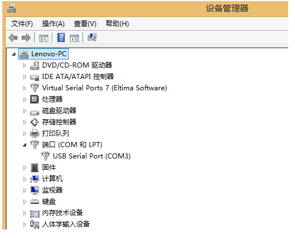Select the USB Serial Port (COM3) label
Viewport: 295px width, 238px height.
click(x=92, y=156)
